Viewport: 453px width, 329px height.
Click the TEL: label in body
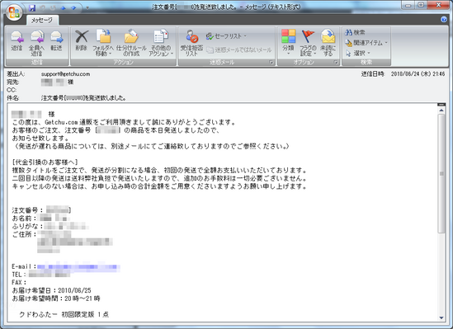19,274
